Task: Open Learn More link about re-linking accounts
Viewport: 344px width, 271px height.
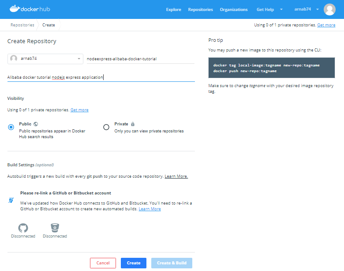Action: [x=150, y=209]
